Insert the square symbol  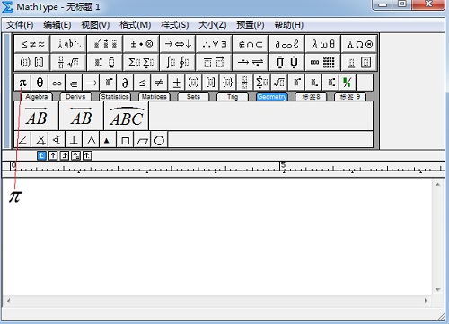tap(126, 140)
